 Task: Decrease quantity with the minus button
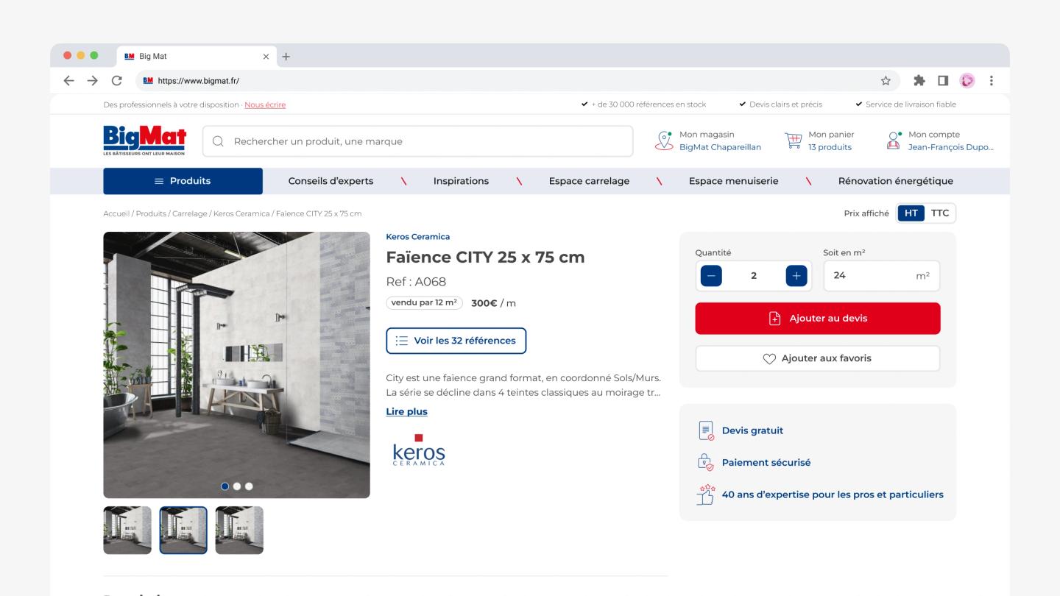click(711, 276)
